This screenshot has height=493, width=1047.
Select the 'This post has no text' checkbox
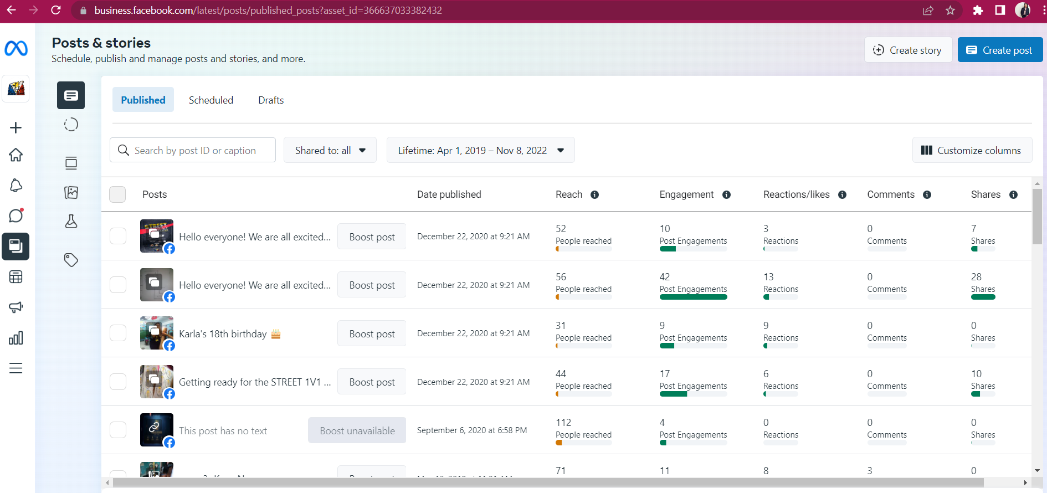click(118, 430)
